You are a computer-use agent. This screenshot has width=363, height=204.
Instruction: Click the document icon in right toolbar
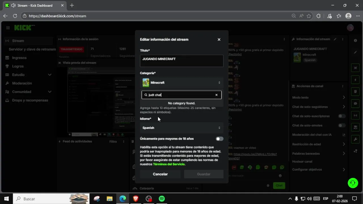(355, 92)
